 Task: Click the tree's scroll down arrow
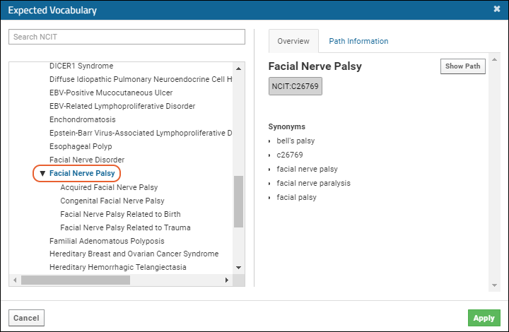click(239, 268)
